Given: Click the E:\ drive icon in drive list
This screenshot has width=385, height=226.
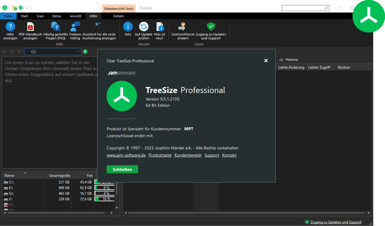Looking at the screenshot, I should (6, 188).
